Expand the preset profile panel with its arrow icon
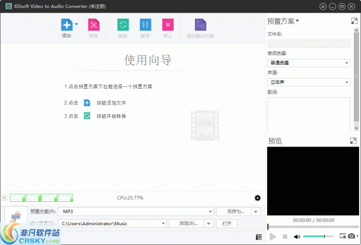 (354, 21)
